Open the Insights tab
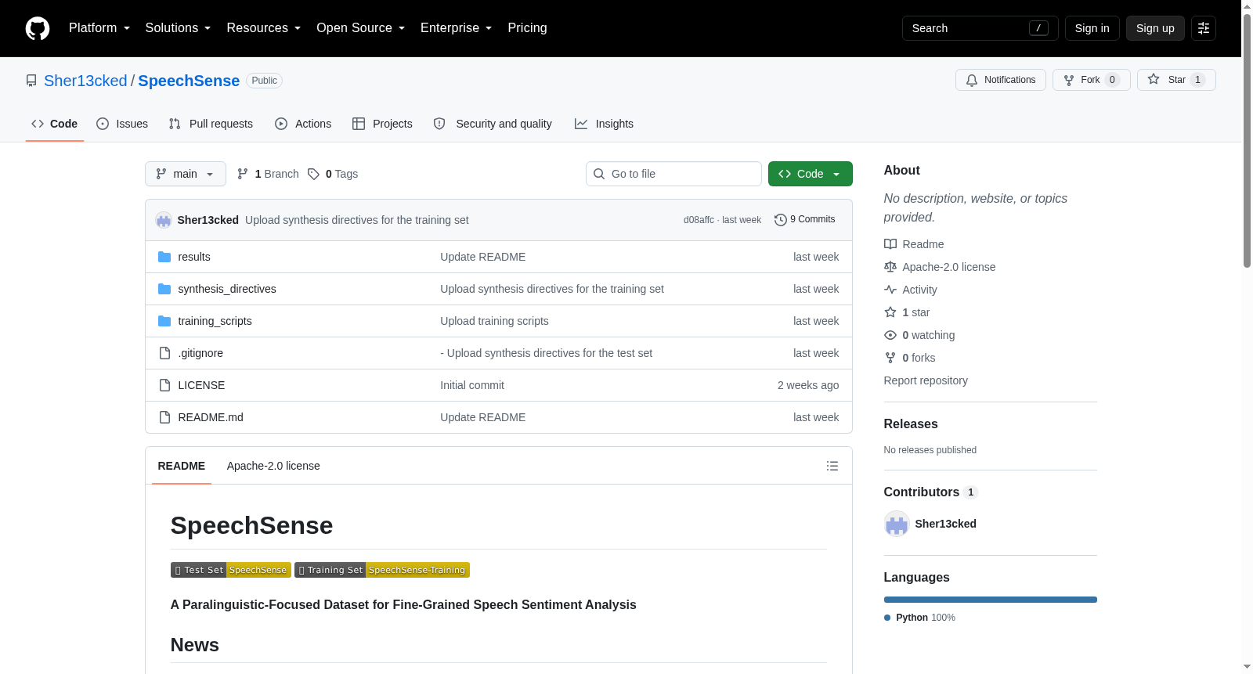 [x=604, y=124]
